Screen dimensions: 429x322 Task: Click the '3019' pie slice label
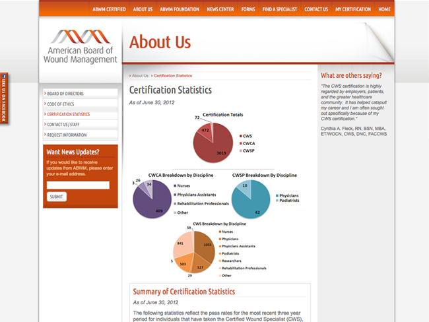click(x=221, y=153)
